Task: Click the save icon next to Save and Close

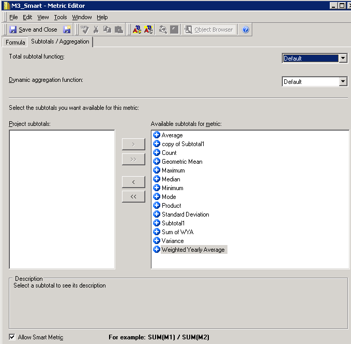Action: [67, 30]
